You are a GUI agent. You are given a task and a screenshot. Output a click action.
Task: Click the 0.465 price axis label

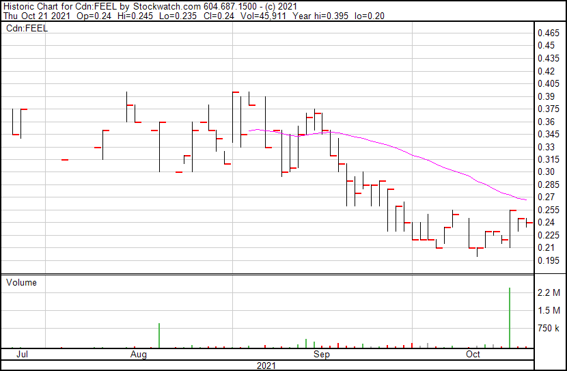tap(548, 33)
